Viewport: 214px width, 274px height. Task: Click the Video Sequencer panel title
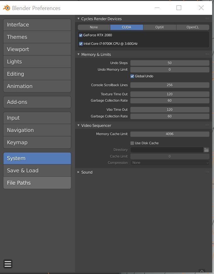[96, 125]
